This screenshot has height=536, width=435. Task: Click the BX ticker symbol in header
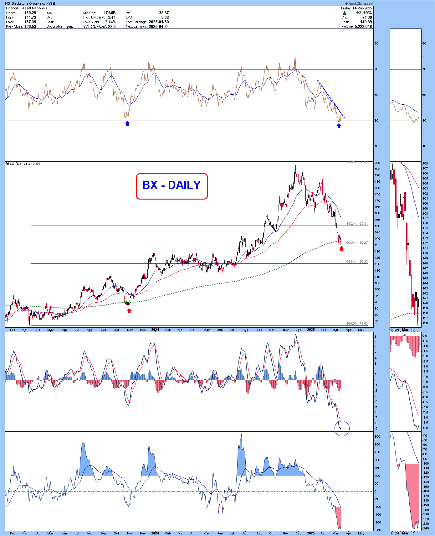[8, 3]
